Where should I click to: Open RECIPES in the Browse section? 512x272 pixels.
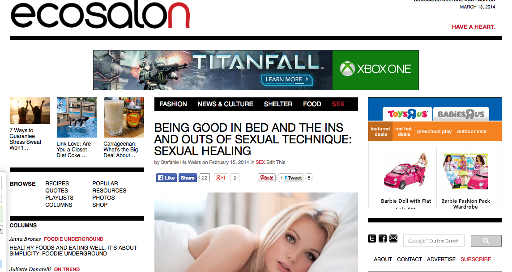tap(57, 184)
